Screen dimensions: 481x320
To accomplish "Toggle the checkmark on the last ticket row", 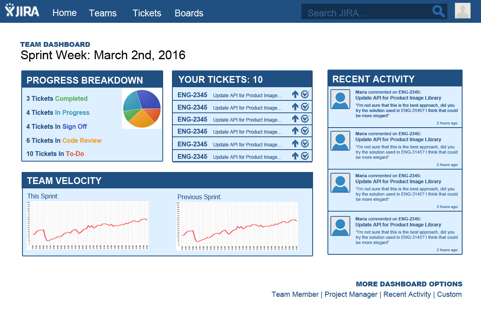I will pos(305,156).
